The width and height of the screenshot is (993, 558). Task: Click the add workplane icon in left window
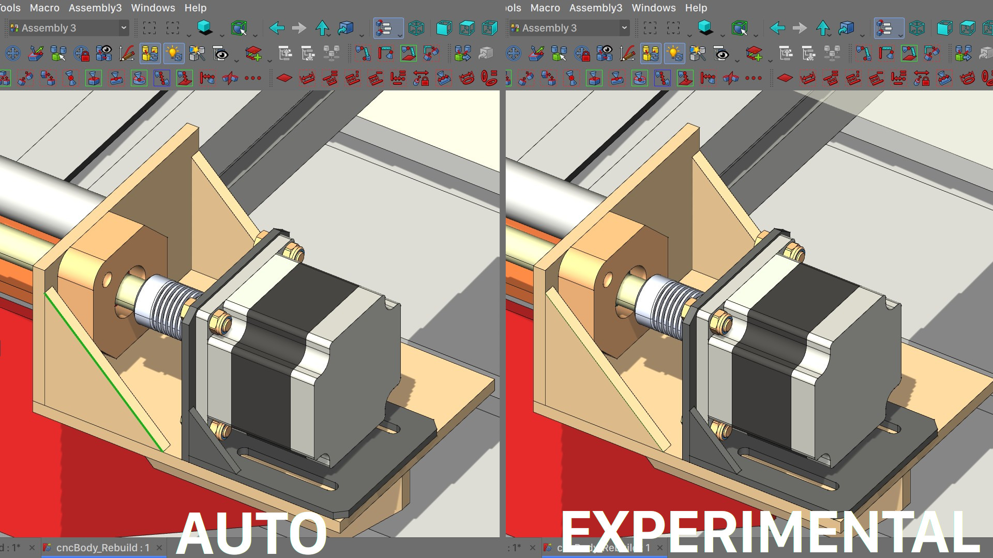click(253, 53)
